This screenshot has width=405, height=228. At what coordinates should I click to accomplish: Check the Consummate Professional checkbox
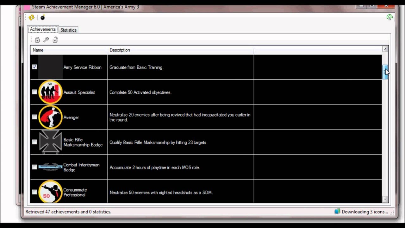tap(34, 192)
